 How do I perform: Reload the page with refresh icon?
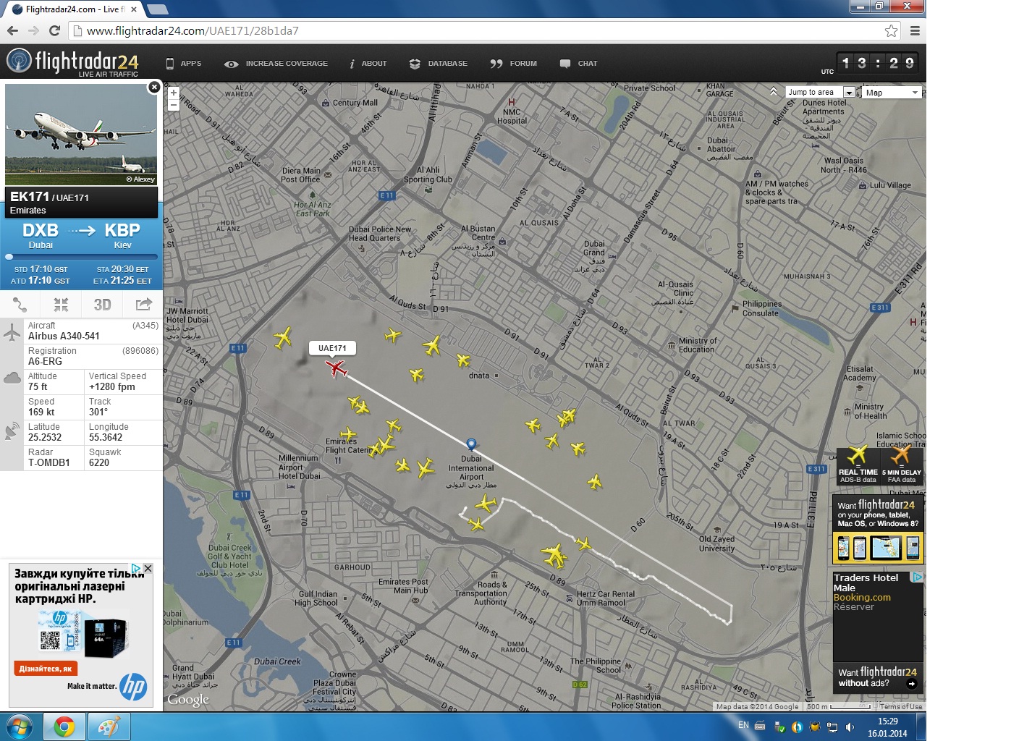pos(54,30)
